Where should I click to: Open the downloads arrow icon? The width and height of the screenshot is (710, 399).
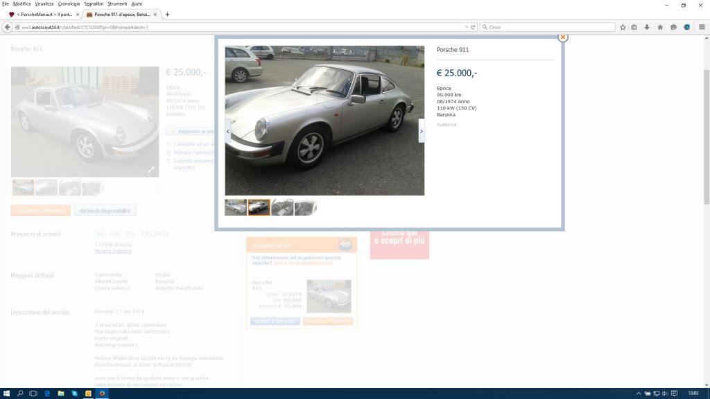647,27
